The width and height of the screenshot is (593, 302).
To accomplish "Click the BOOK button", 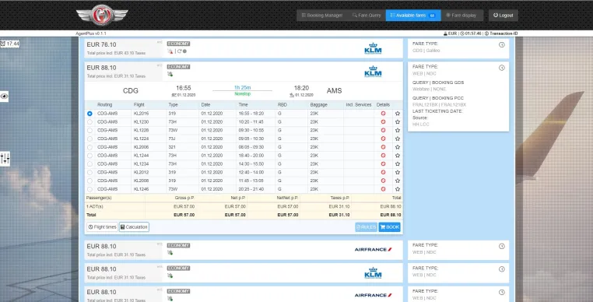I will click(x=390, y=227).
